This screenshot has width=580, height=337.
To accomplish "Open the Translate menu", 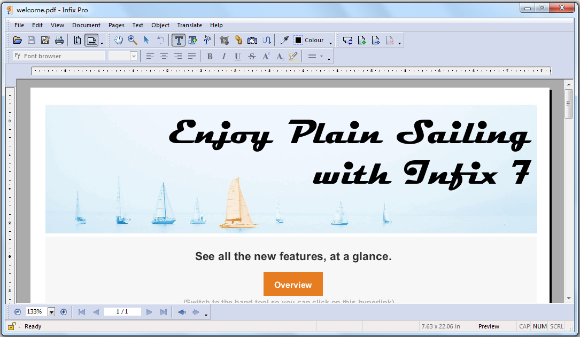I will click(189, 25).
